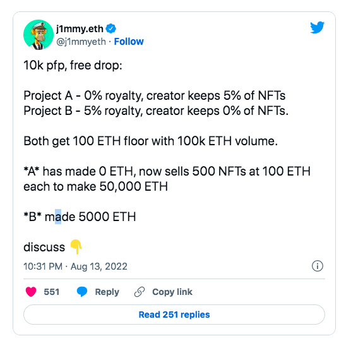Click Read 251 replies button
The width and height of the screenshot is (351, 348).
pyautogui.click(x=174, y=315)
